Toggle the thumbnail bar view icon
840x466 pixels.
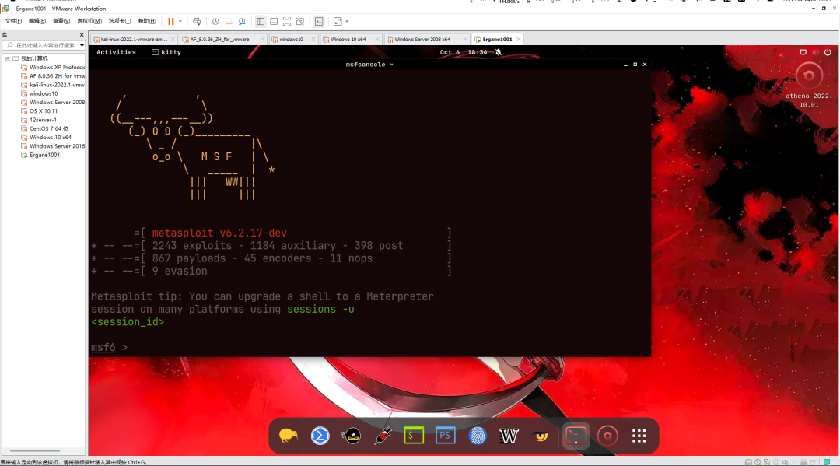pos(274,22)
